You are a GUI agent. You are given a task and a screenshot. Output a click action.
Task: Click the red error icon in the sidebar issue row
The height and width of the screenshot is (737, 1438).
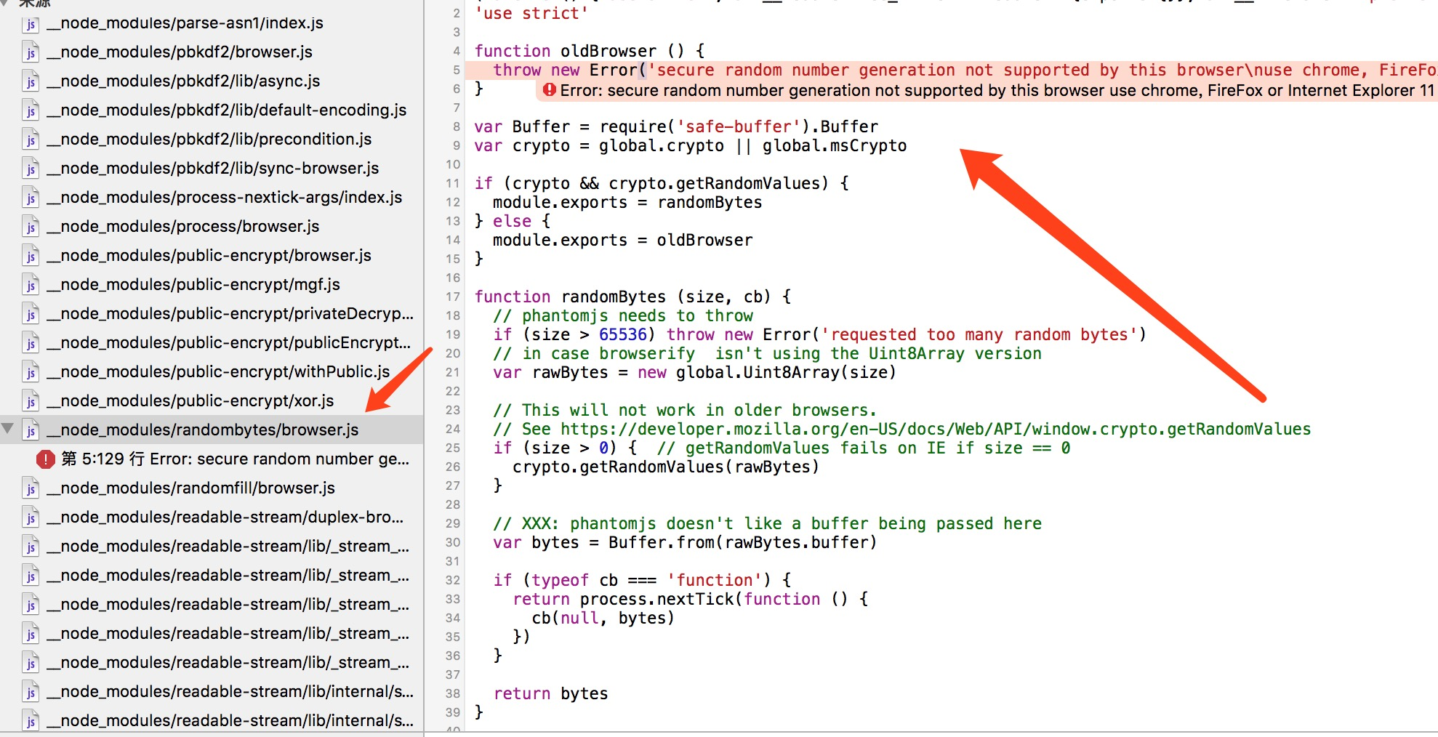46,459
